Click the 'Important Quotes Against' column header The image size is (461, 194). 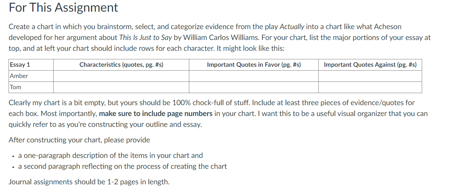coord(370,65)
